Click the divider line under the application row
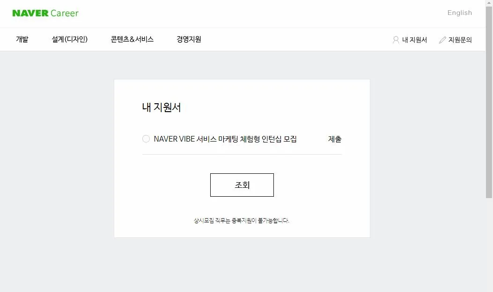 242,154
